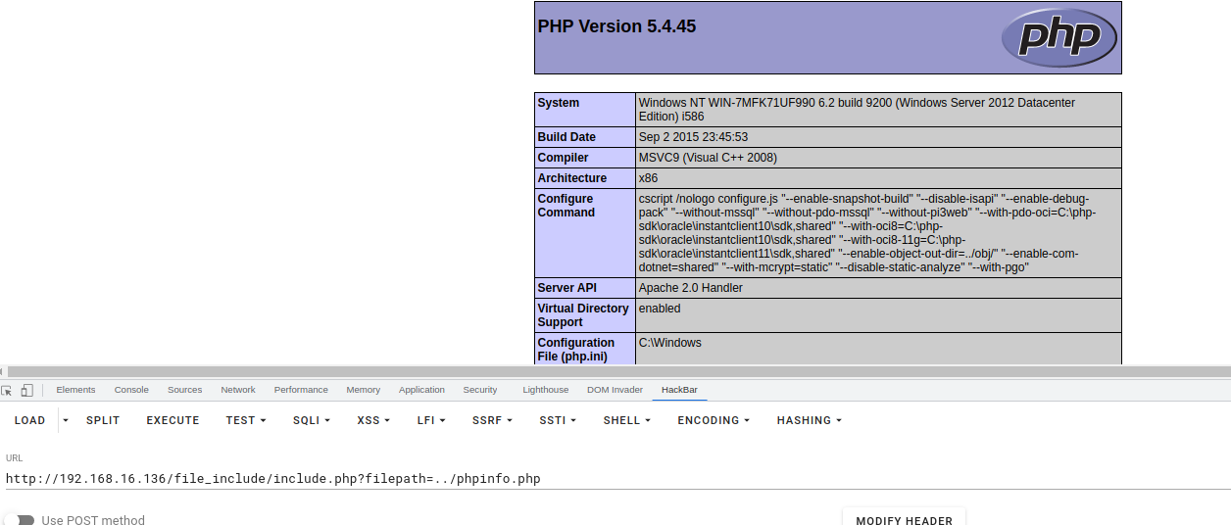Expand the TEST dropdown menu
This screenshot has width=1231, height=525.
point(246,420)
